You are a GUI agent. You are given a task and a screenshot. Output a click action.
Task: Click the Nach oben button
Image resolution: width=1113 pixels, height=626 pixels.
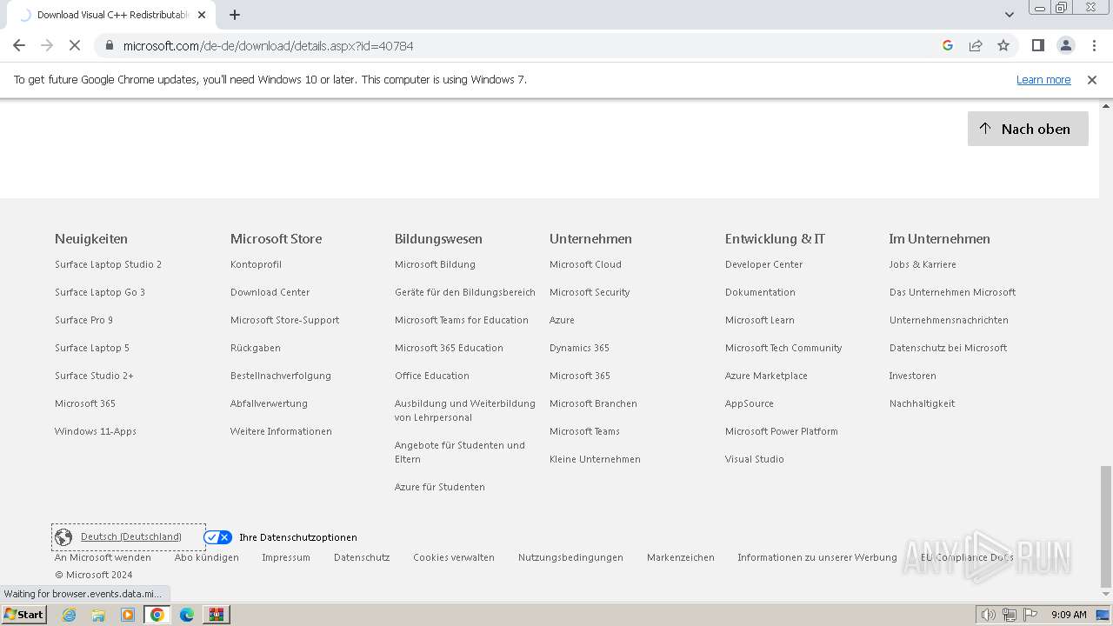(x=1027, y=129)
